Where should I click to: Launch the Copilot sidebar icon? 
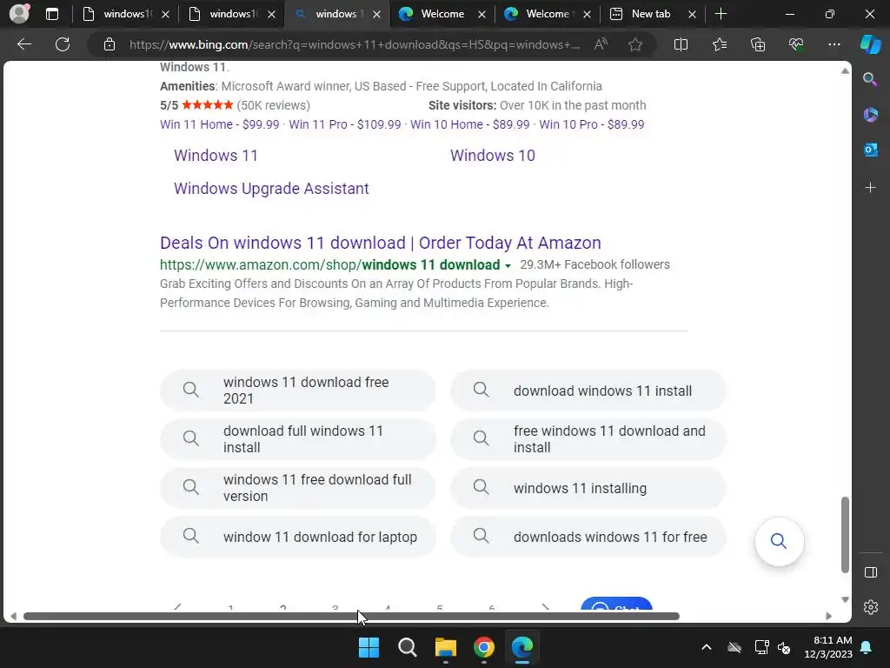(870, 44)
